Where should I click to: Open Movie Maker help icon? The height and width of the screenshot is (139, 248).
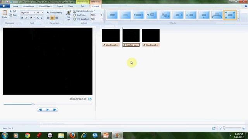(246, 6)
